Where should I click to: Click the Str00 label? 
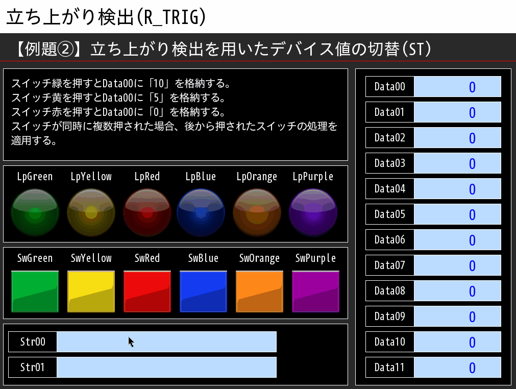coord(33,342)
